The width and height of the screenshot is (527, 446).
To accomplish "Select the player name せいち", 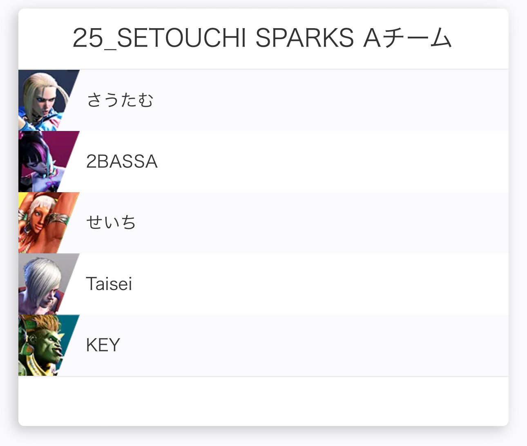I will coord(111,223).
